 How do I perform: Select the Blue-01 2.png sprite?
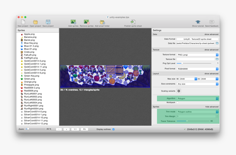[31, 46]
